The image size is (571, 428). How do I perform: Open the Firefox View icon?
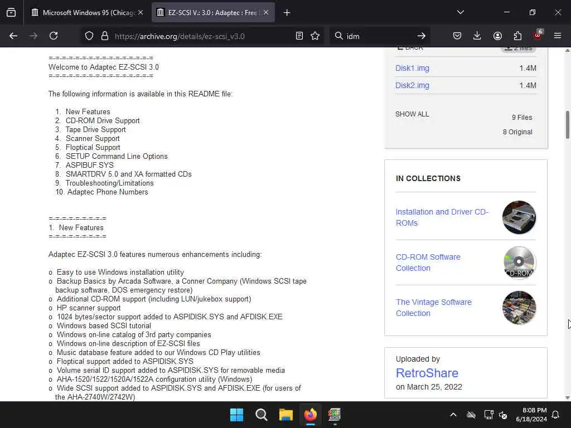pyautogui.click(x=11, y=12)
